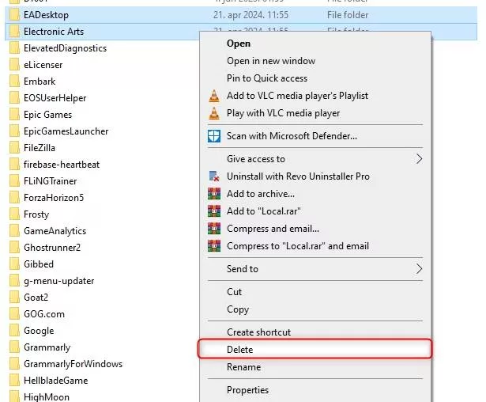Click the Microsoft Defender shield icon
Image resolution: width=486 pixels, height=402 pixels.
tap(214, 136)
